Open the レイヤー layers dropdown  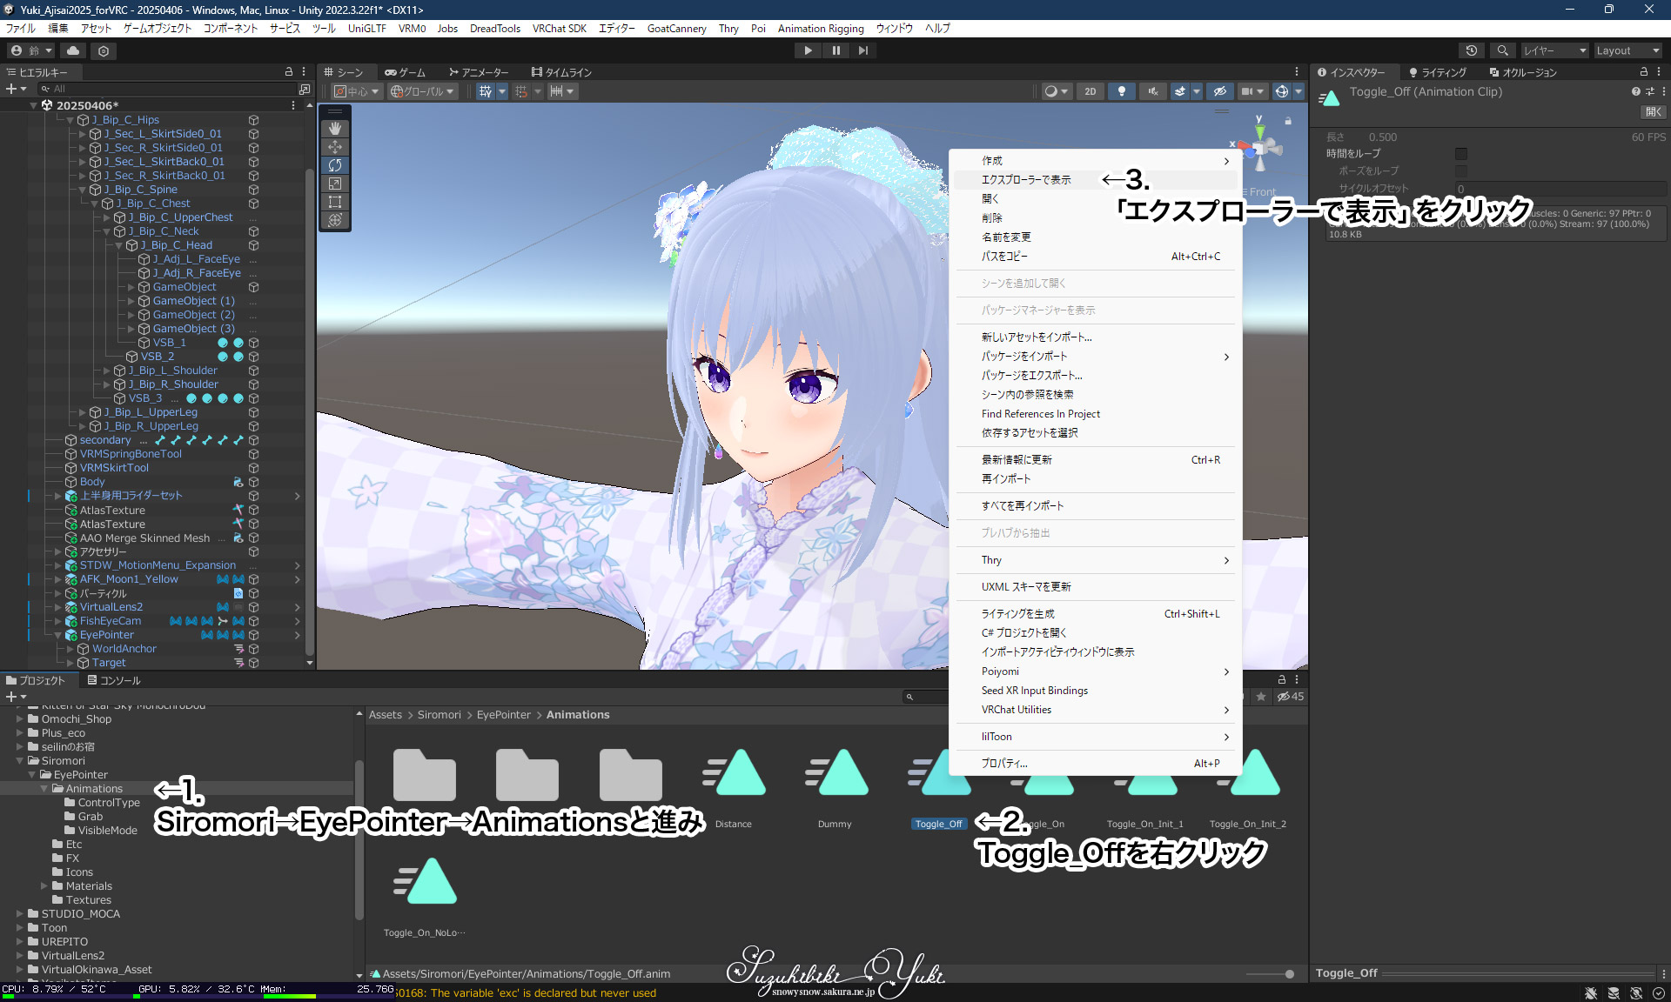click(1554, 50)
